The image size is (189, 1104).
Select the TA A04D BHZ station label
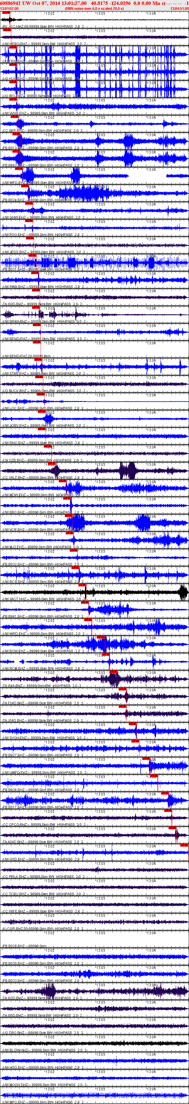[x=44, y=842]
